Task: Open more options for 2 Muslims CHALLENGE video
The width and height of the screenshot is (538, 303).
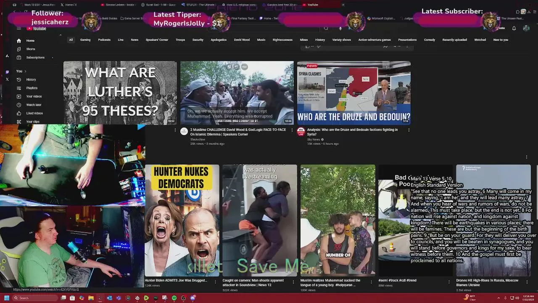Action: coord(292,130)
